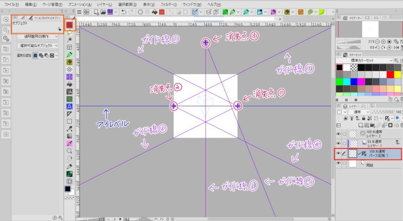Select the Object operation tool
Screen dimensions: 403x221
tap(69, 25)
